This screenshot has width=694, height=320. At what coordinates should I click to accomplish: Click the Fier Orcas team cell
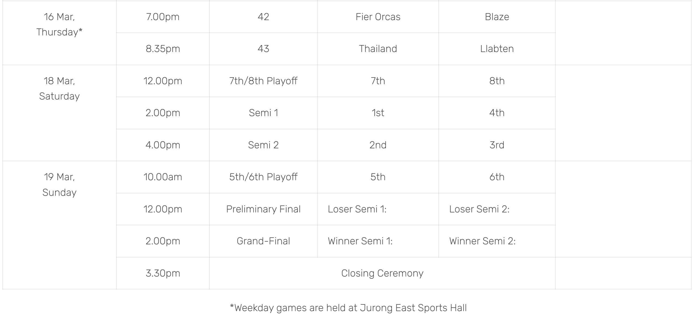point(378,17)
